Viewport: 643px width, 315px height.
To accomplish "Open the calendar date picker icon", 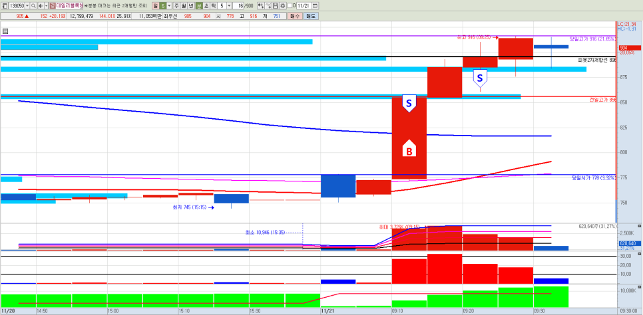I will pyautogui.click(x=315, y=6).
